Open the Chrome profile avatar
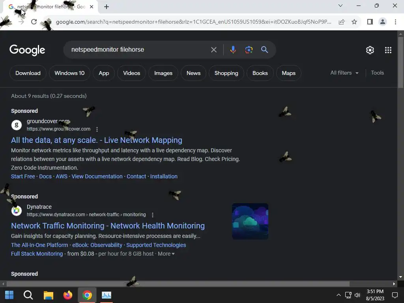Screen dimensions: 404x303 click(x=383, y=22)
